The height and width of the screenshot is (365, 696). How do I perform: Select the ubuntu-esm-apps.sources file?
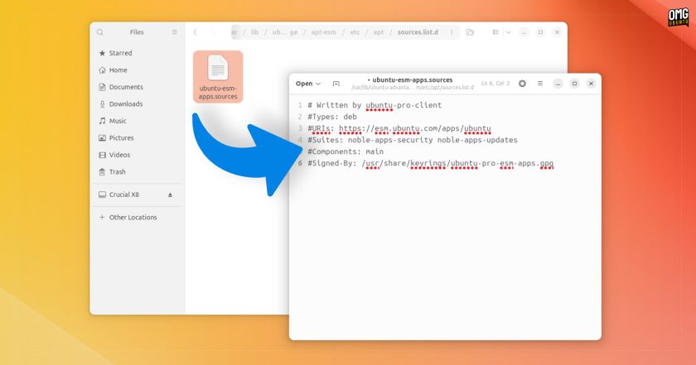tap(218, 77)
